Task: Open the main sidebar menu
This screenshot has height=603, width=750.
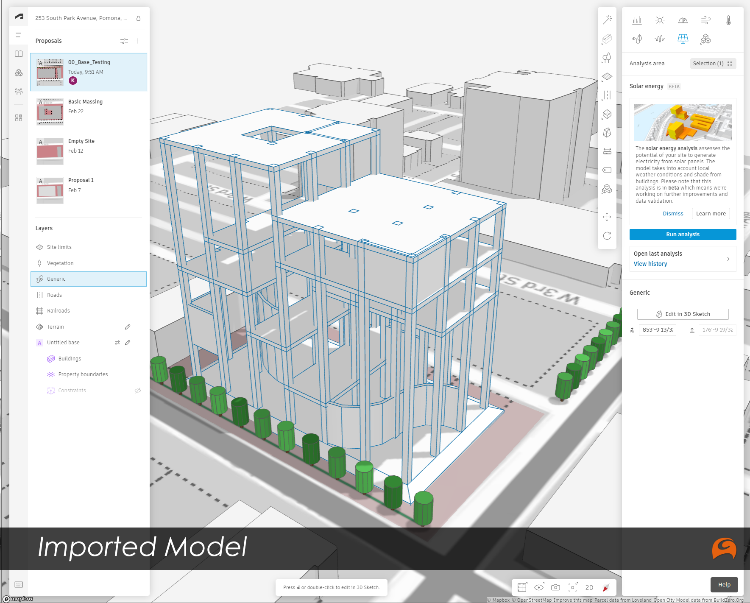Action: (18, 35)
